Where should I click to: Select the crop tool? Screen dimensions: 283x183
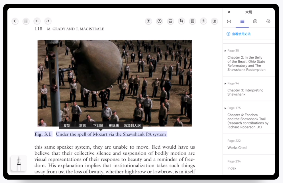click(182, 21)
